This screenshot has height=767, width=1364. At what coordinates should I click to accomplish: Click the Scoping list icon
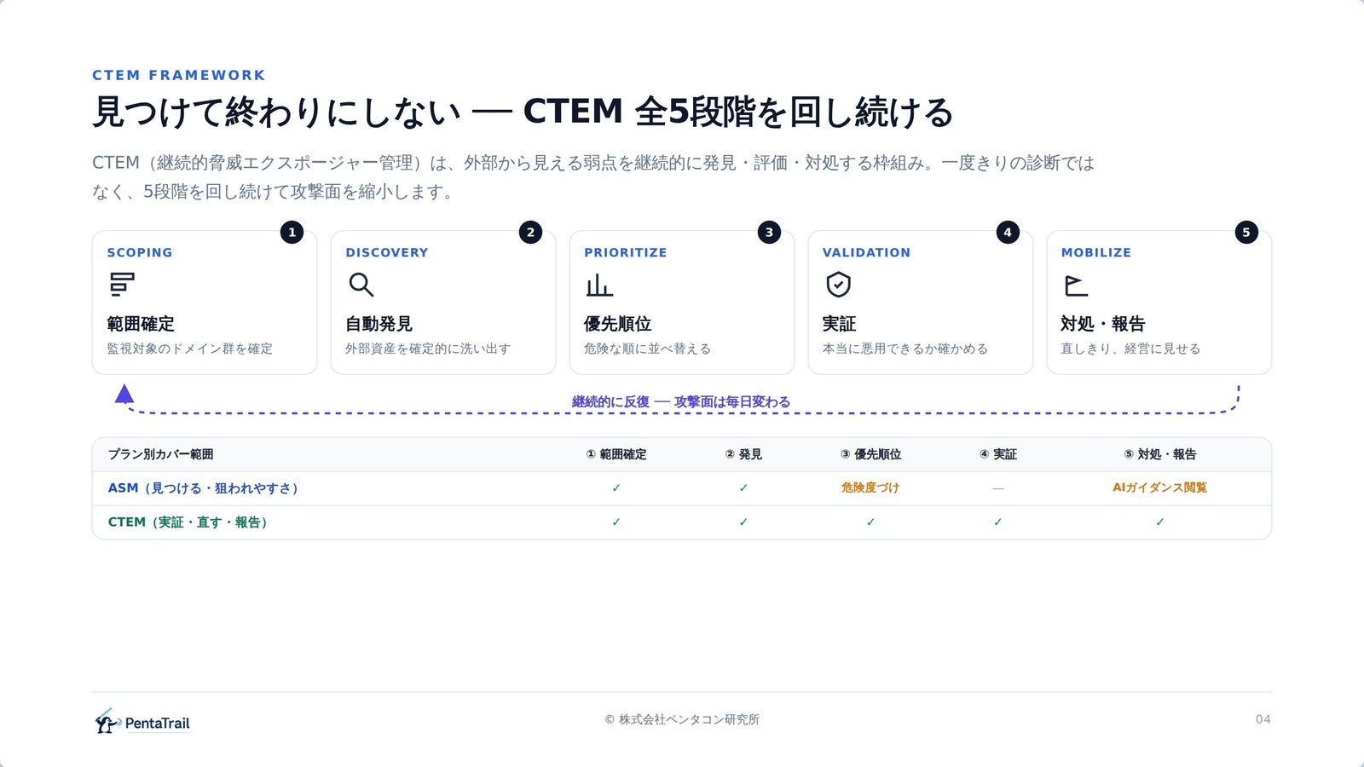click(122, 284)
